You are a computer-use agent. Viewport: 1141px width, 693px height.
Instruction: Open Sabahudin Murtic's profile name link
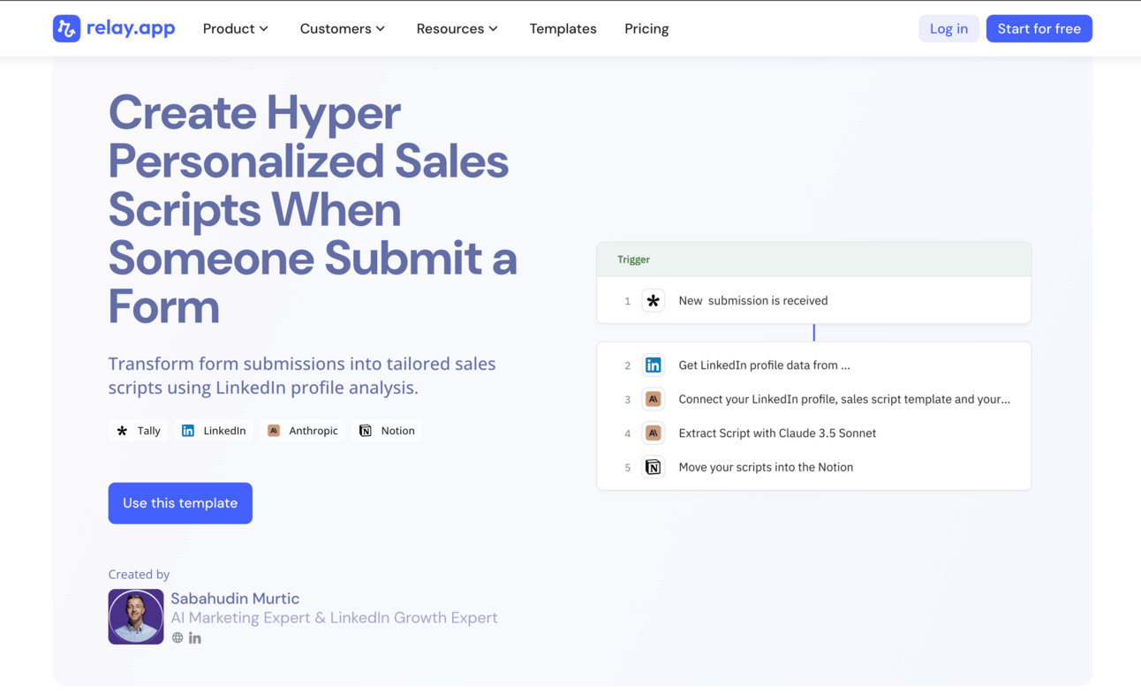(235, 599)
